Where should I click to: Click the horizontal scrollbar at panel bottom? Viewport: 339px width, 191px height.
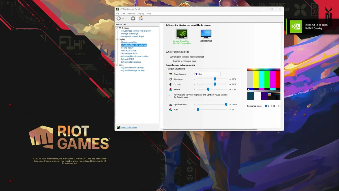click(210, 129)
